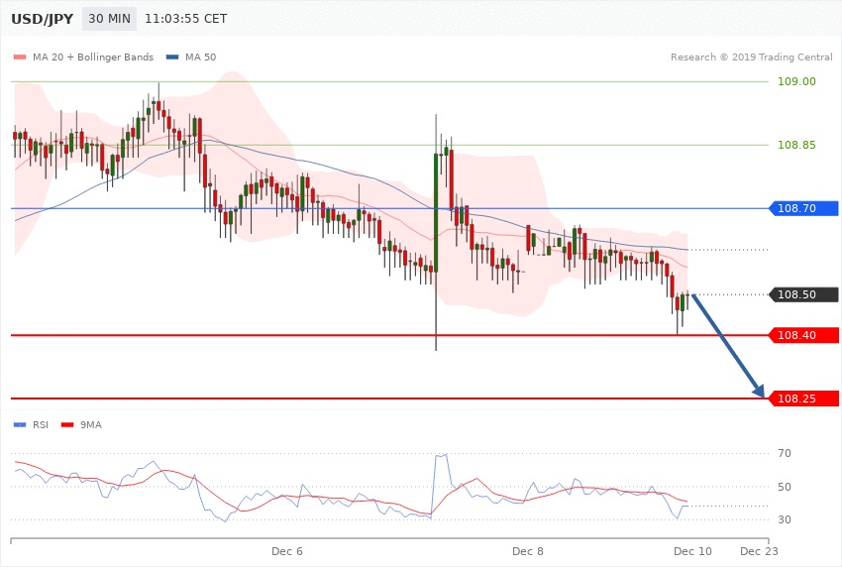Click the 11:03:55 CET timestamp
842x571 pixels.
tap(185, 19)
